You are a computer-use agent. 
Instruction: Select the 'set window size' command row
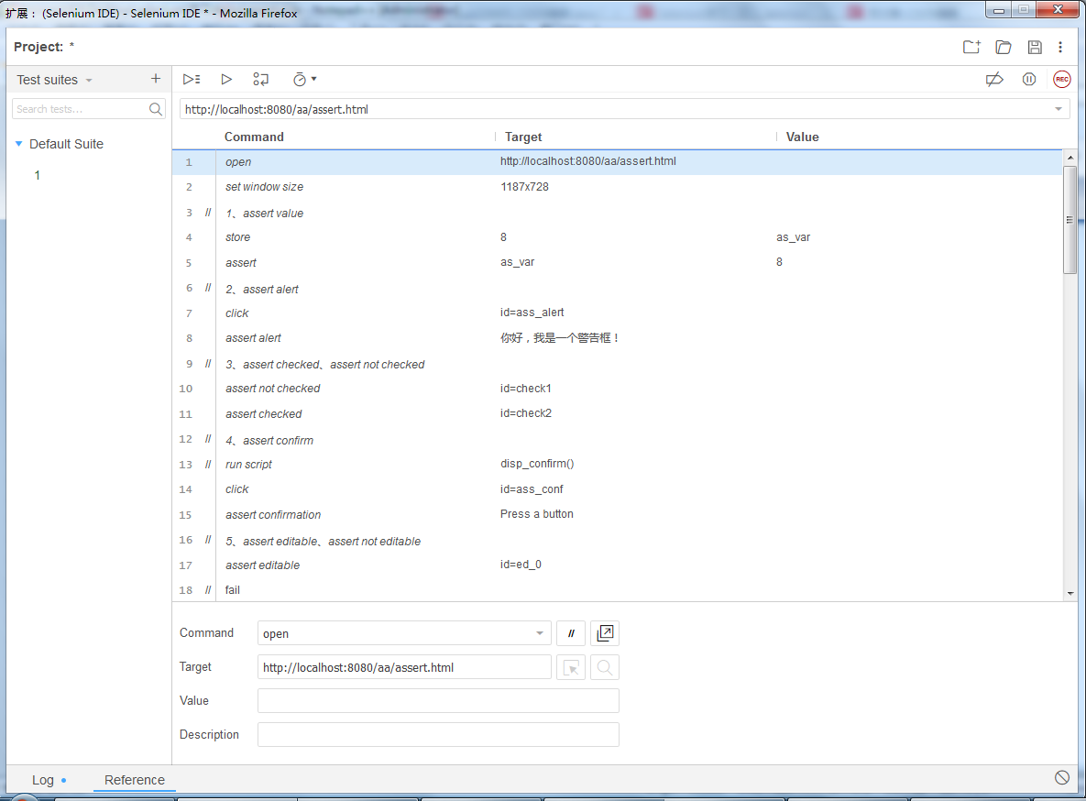coord(617,187)
